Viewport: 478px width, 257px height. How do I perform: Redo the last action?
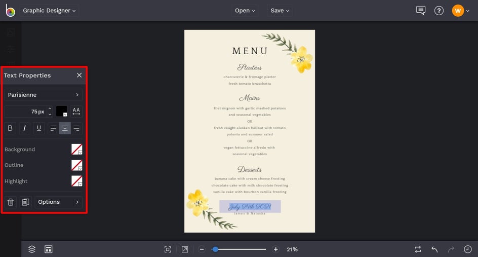point(451,249)
